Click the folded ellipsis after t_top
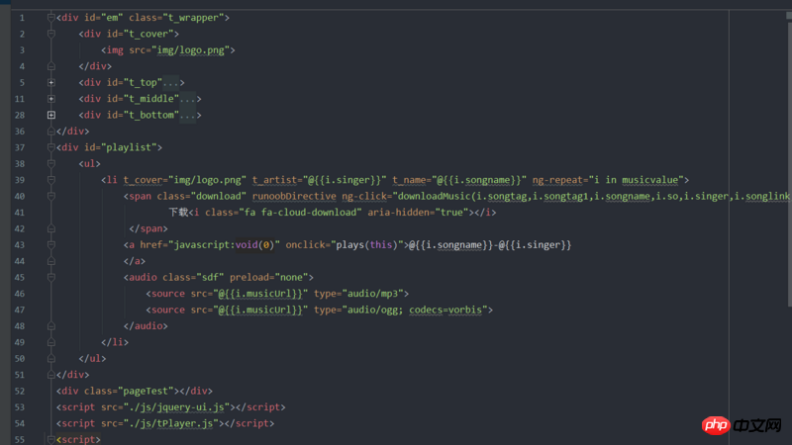Image resolution: width=792 pixels, height=445 pixels. (170, 82)
